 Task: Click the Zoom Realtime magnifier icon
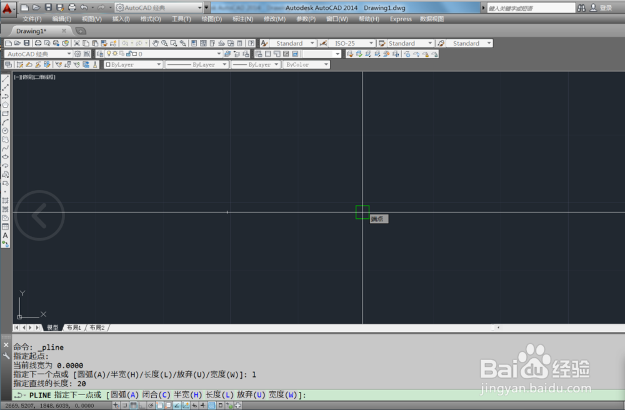pos(164,43)
